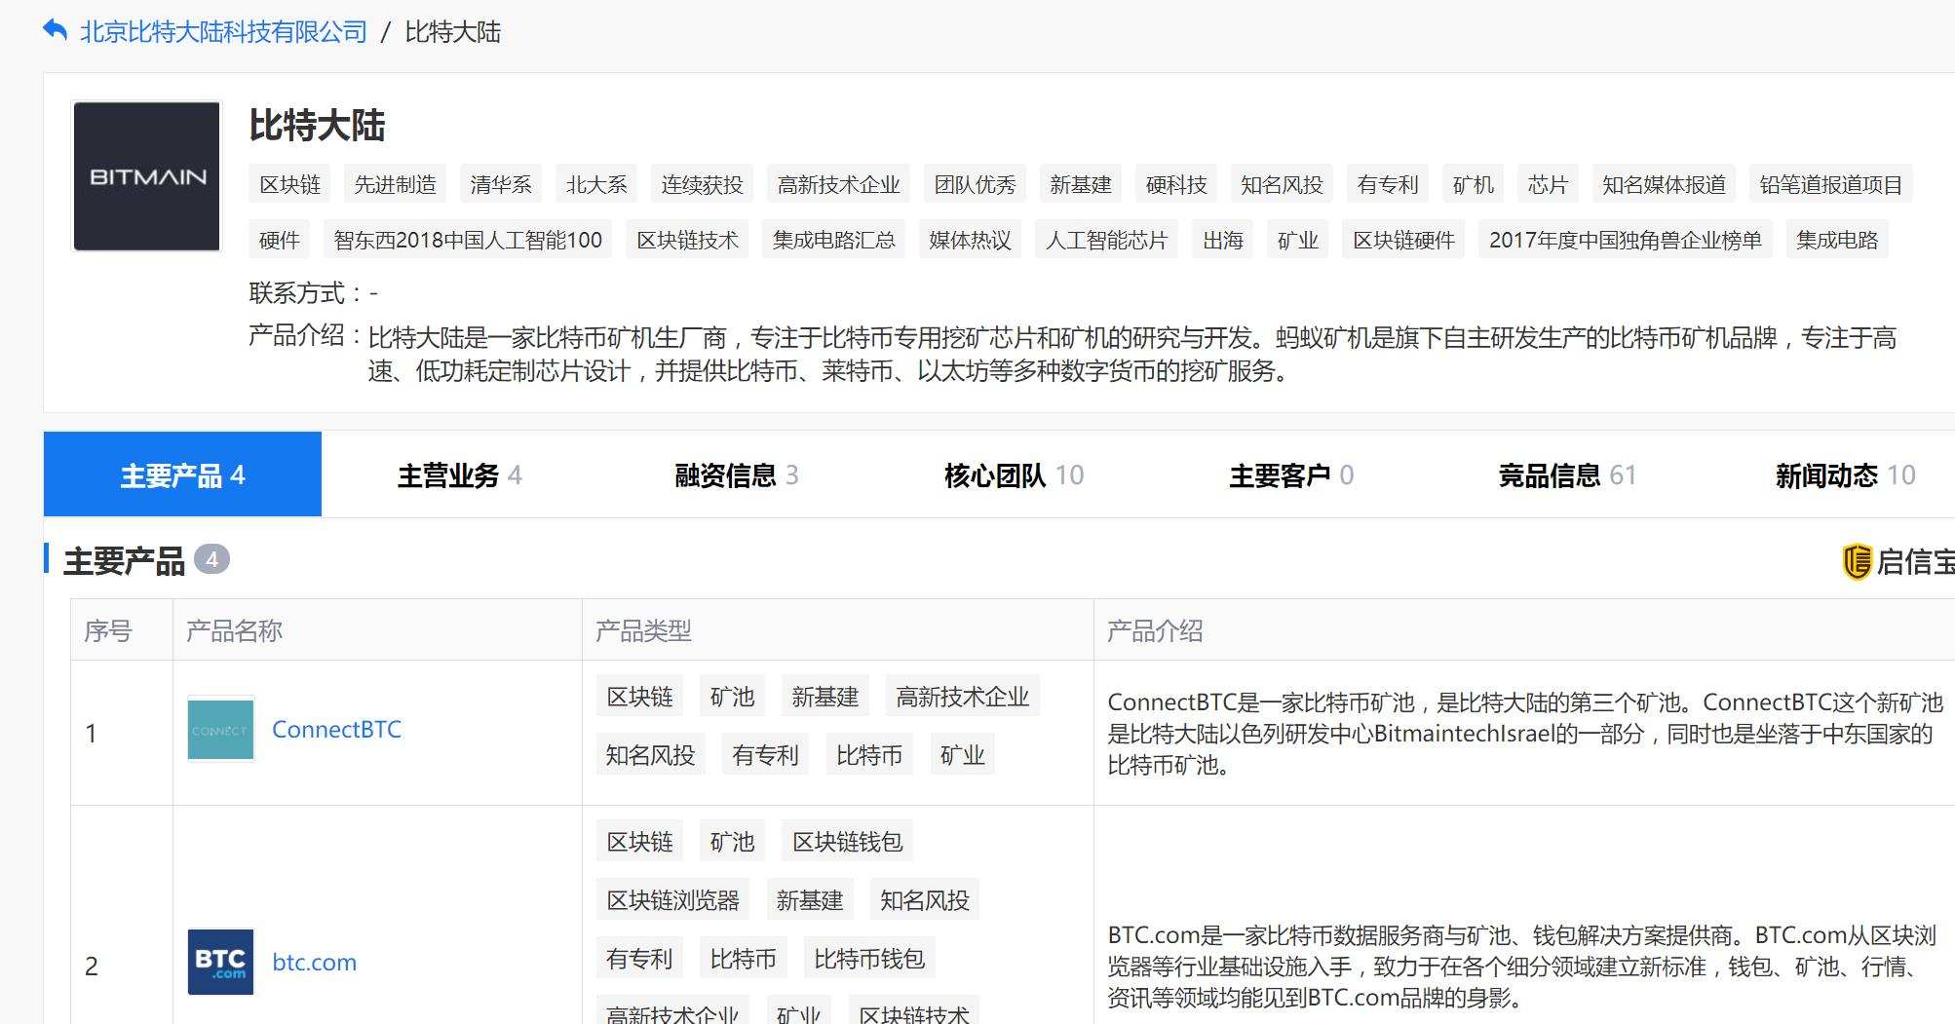The height and width of the screenshot is (1024, 1955).
Task: Click the 比特大陆 company title heading
Action: tap(317, 125)
